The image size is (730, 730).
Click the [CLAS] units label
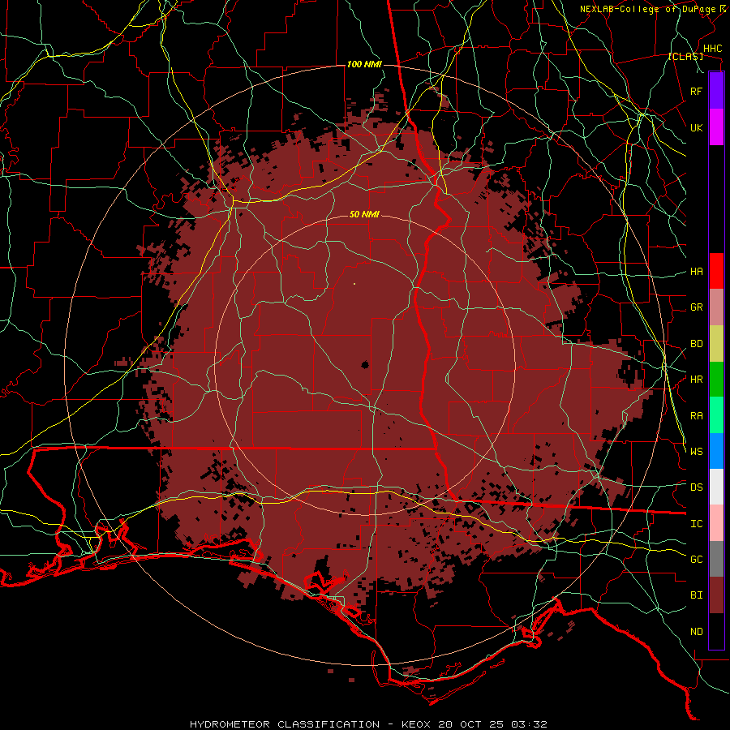tap(685, 57)
